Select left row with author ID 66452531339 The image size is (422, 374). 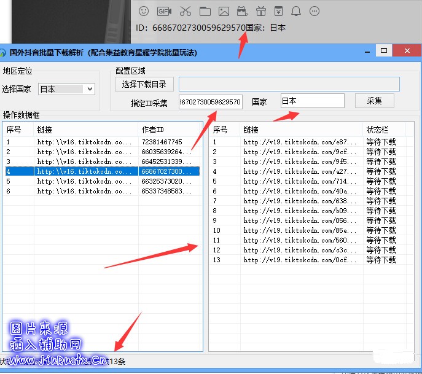tap(102, 162)
